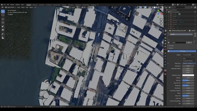Open the viewport View menu

(18, 7)
